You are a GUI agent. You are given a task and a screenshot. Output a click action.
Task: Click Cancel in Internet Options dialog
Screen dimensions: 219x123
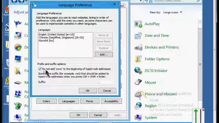98,115
